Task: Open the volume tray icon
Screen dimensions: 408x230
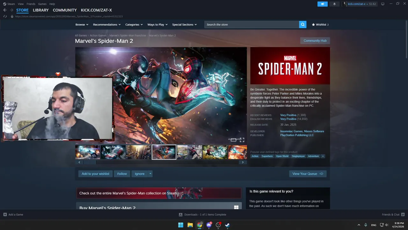Action: [387, 225]
